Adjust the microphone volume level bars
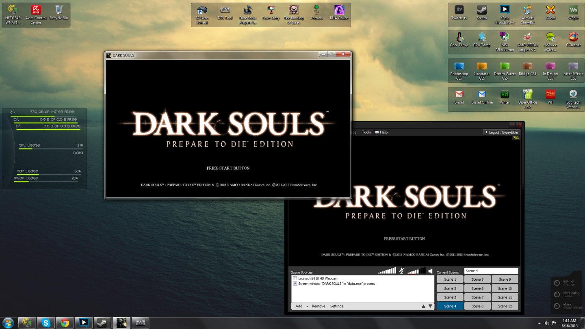The image size is (585, 329). coord(387,271)
